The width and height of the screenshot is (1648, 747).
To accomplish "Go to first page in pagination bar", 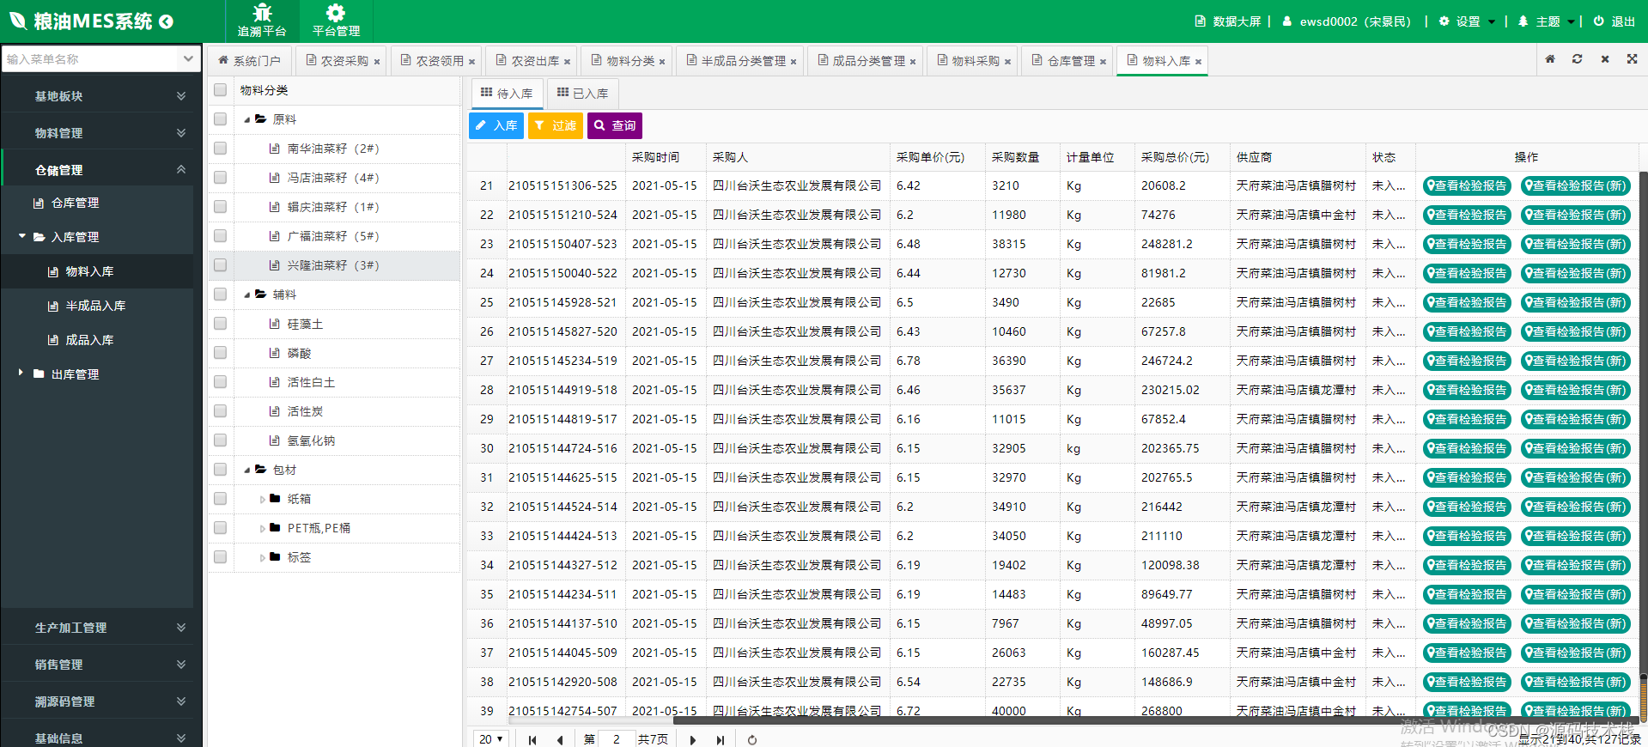I will pyautogui.click(x=532, y=739).
